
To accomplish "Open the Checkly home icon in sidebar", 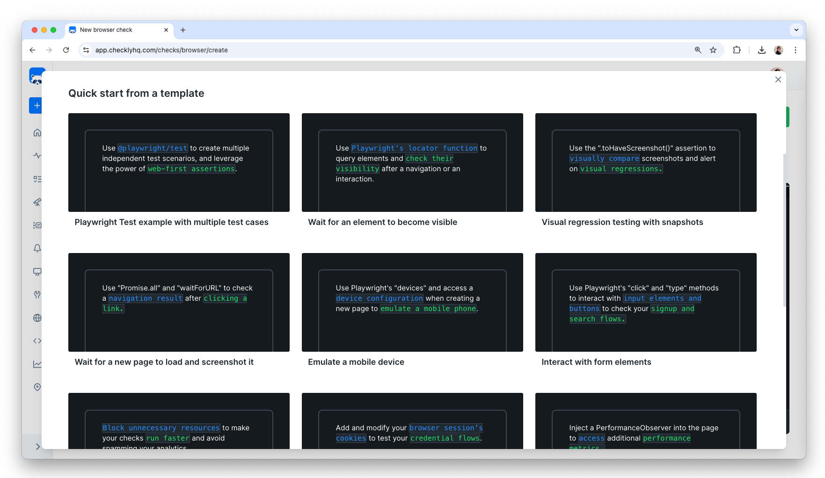I will coord(37,132).
